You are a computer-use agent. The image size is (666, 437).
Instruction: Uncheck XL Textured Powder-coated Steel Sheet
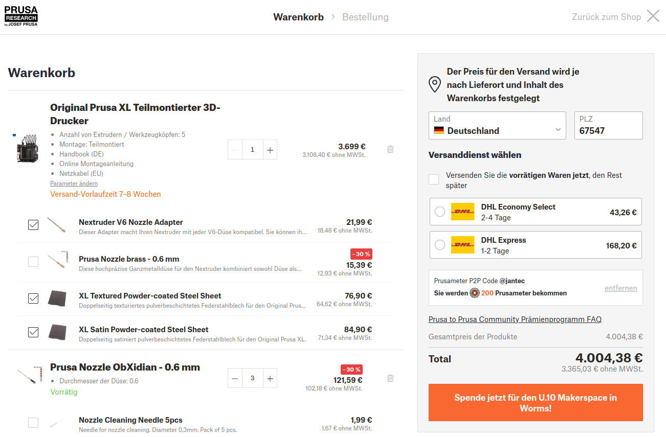(x=33, y=298)
